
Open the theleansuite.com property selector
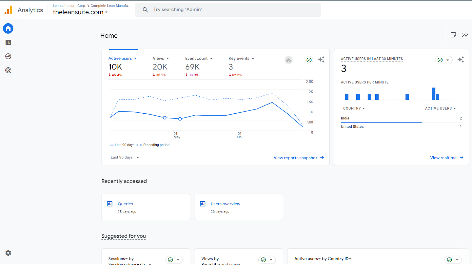click(80, 12)
